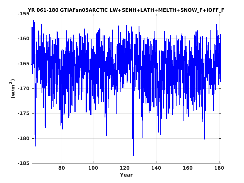Click the y-axis tick label -175
The width and height of the screenshot is (244, 183).
point(23,113)
